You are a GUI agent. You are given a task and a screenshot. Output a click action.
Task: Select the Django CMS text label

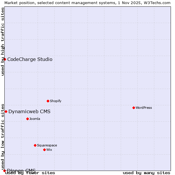pyautogui.click(x=21, y=171)
